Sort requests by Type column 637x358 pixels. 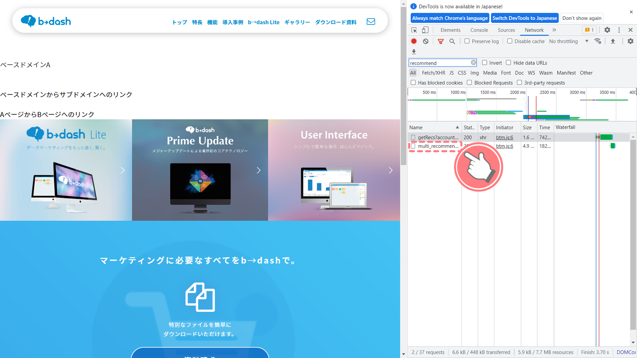(x=486, y=127)
